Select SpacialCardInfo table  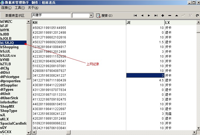click(x=13, y=124)
